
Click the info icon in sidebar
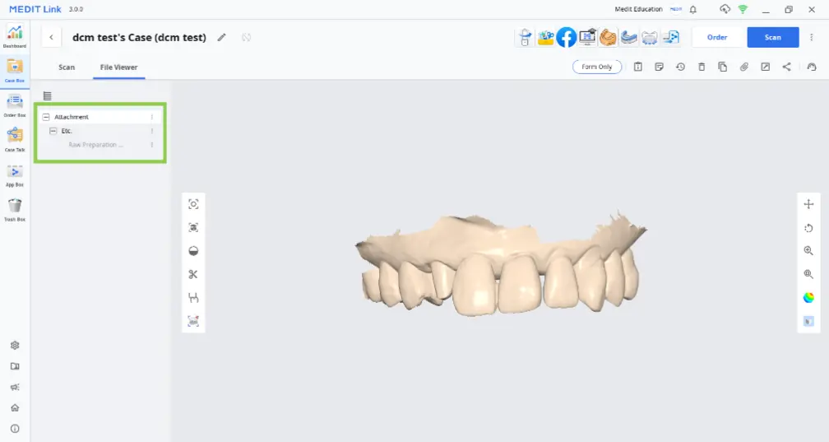pos(15,429)
